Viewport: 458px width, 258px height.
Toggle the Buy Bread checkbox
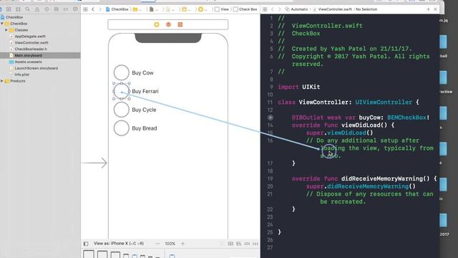click(x=121, y=128)
